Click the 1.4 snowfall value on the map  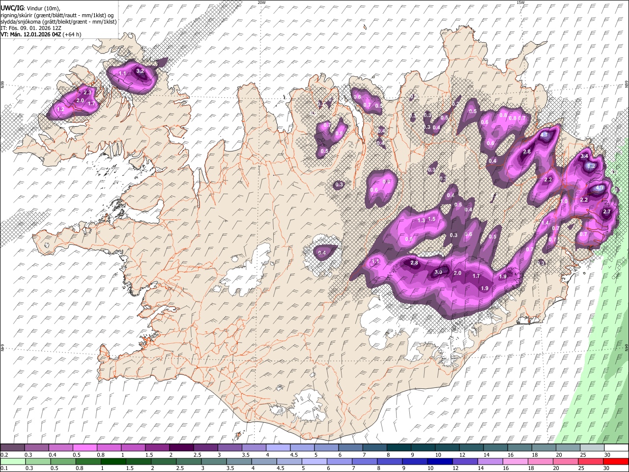pos(545,223)
